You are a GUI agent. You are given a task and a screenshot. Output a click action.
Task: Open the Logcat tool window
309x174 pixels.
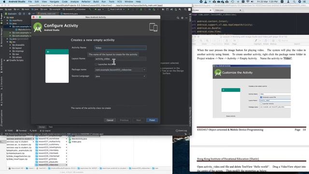(45, 130)
